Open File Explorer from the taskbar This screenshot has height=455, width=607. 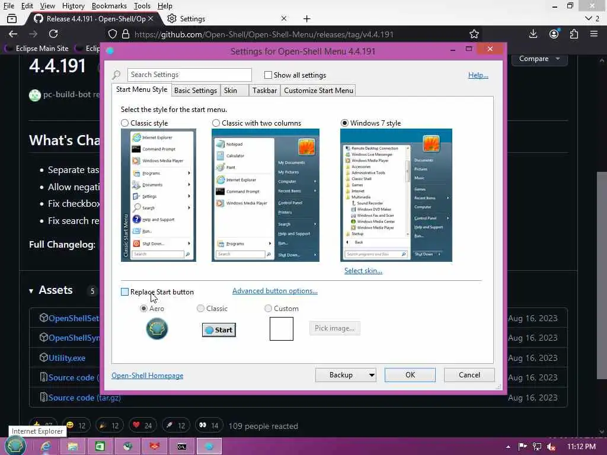(73, 447)
